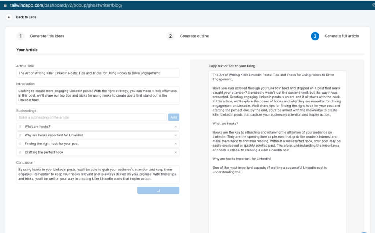Open the Back to Labs link
Image resolution: width=375 pixels, height=233 pixels.
click(x=26, y=17)
